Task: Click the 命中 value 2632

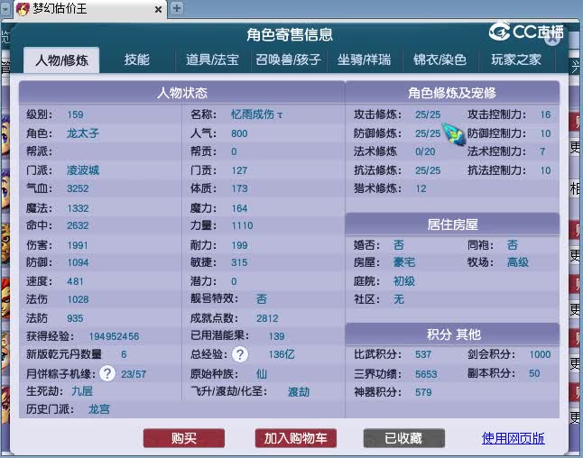Action: tap(78, 225)
